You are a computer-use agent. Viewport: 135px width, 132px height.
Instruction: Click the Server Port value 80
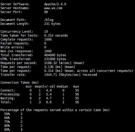click(x=46, y=12)
